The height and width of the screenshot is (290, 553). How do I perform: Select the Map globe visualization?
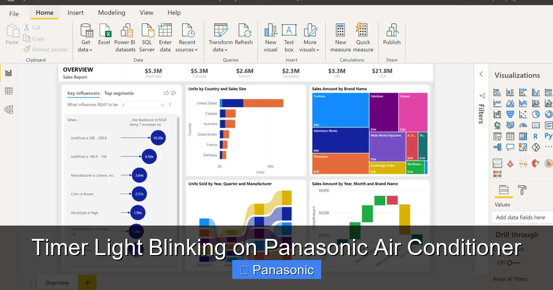pyautogui.click(x=497, y=125)
